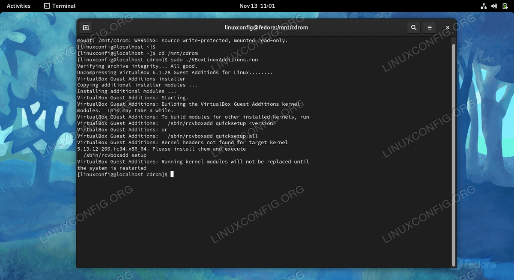The image size is (514, 280).
Task: Click 'Running kernel modules will not be replaced' line
Action: [193, 162]
